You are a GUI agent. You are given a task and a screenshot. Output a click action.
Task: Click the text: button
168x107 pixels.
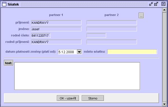[x=9, y=63]
